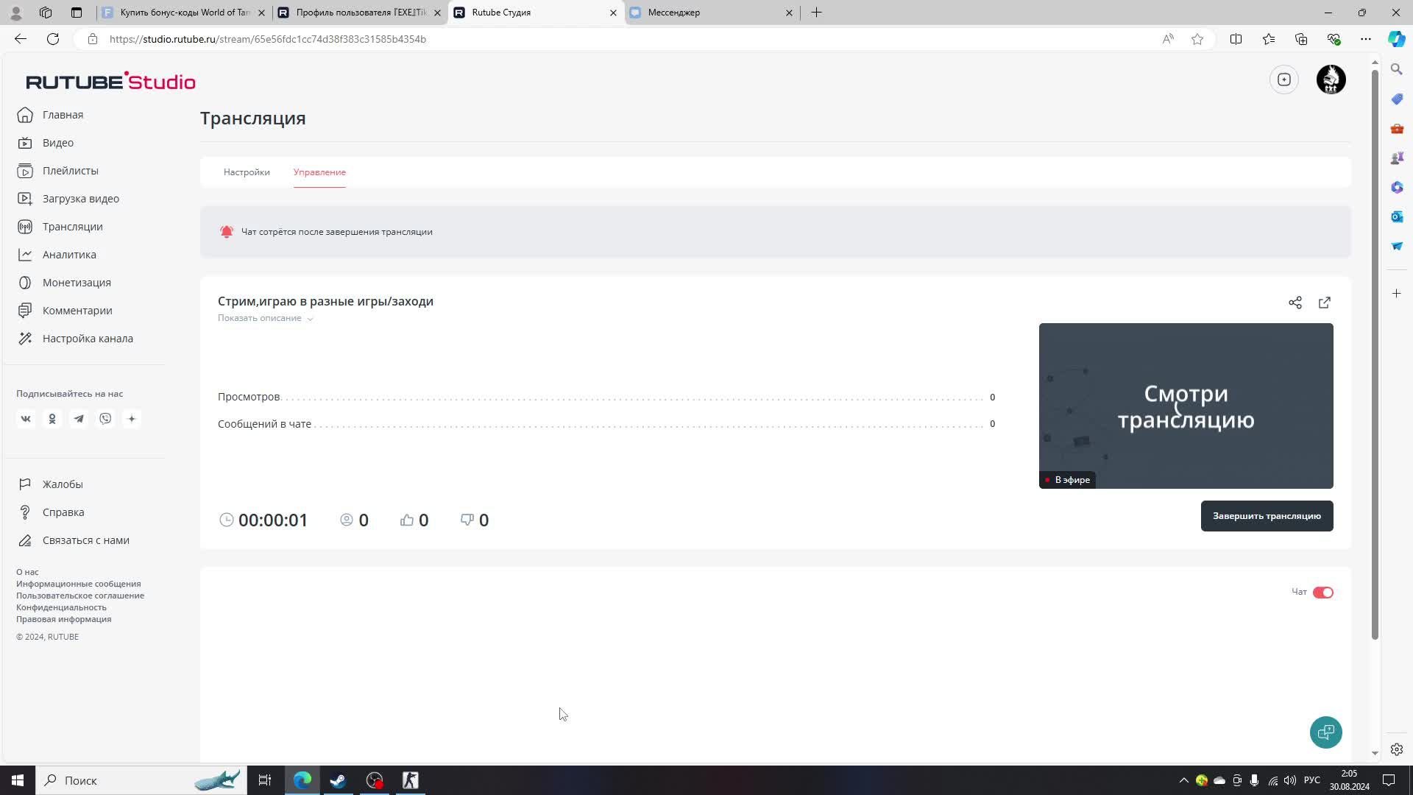Open the Telegram social link icon
Screen dimensions: 1413x795
coord(79,419)
